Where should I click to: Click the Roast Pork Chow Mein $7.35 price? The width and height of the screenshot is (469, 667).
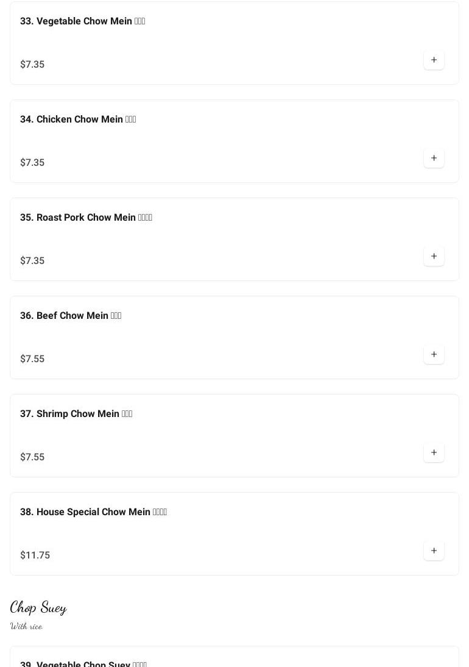tap(32, 261)
